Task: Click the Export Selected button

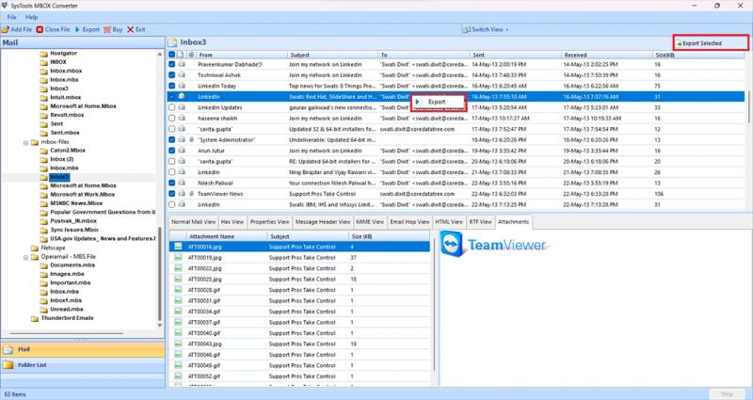Action: tap(711, 42)
